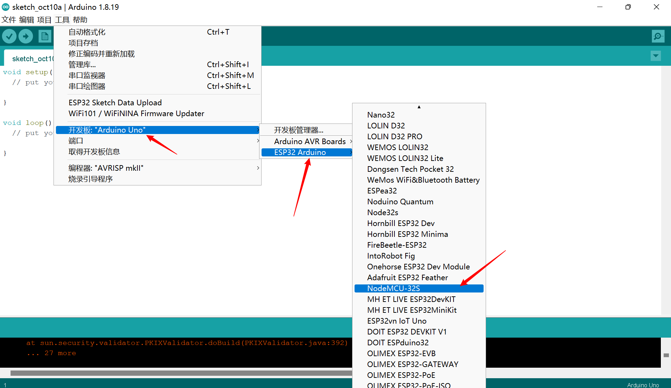This screenshot has height=388, width=671.
Task: Select 取得开发板信息 entry
Action: 157,152
